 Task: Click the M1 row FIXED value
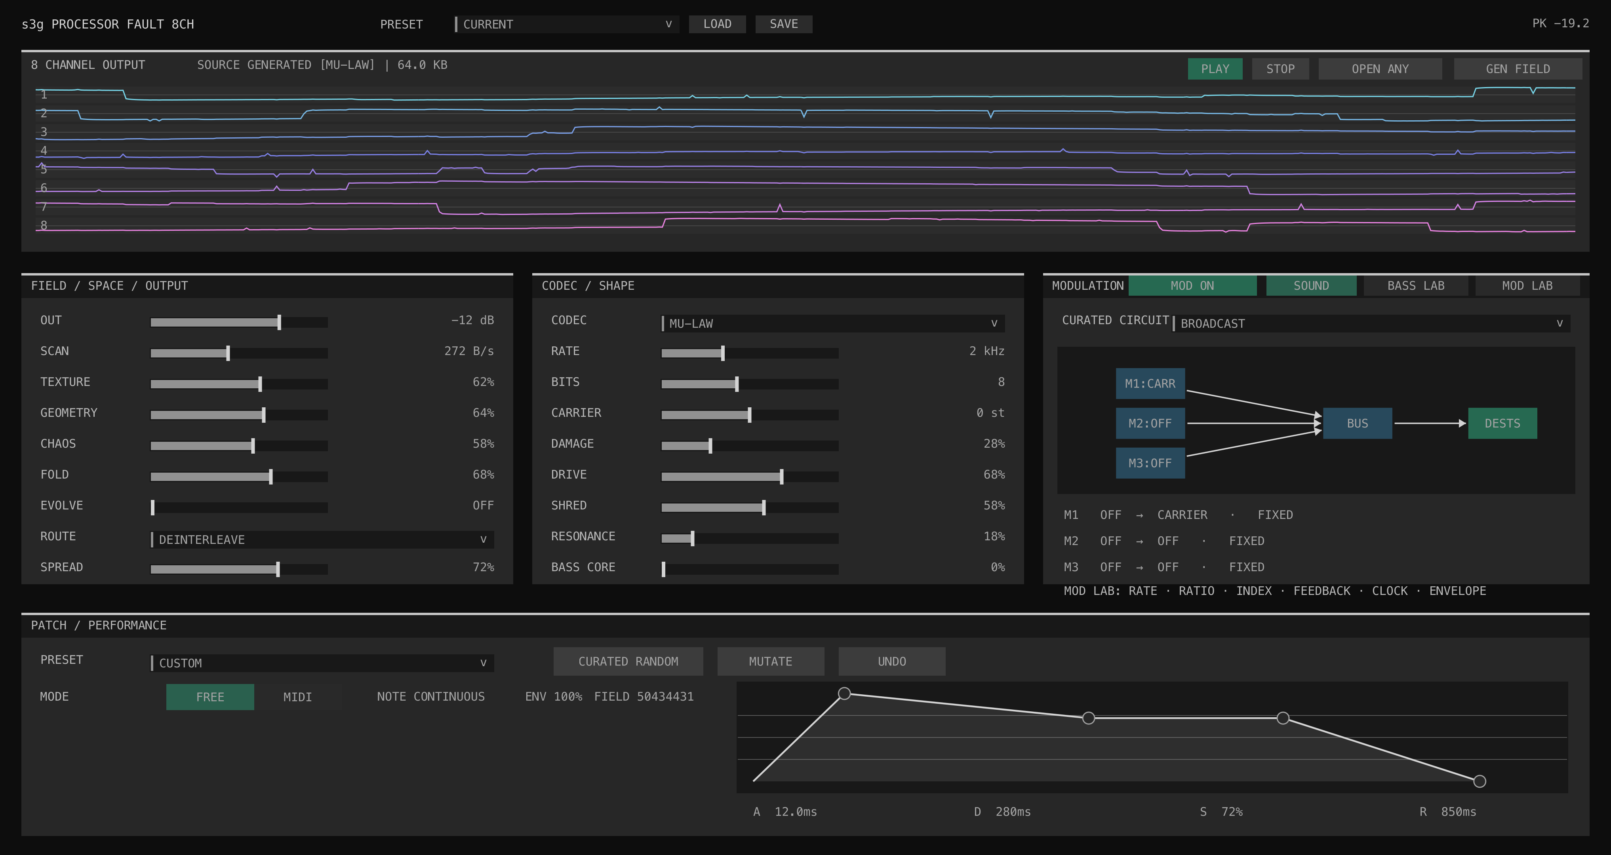(1275, 515)
